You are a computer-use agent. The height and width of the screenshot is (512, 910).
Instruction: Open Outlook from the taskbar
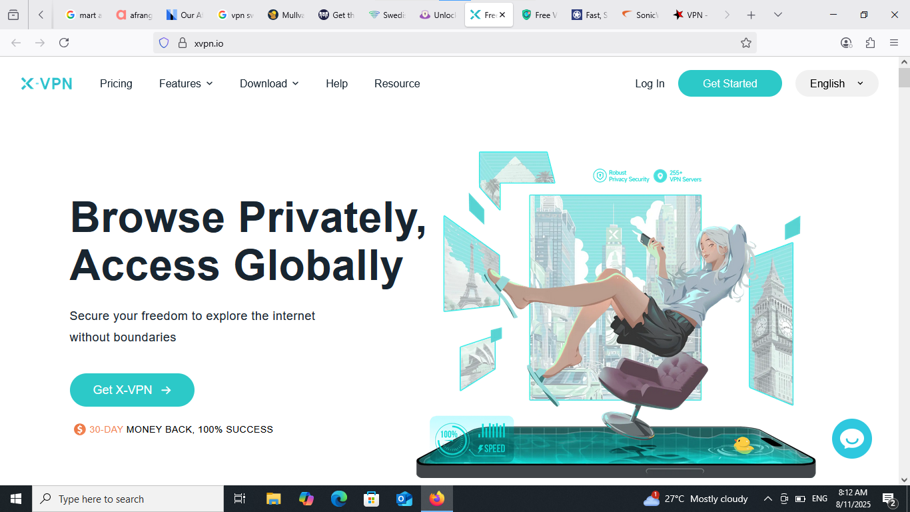404,499
